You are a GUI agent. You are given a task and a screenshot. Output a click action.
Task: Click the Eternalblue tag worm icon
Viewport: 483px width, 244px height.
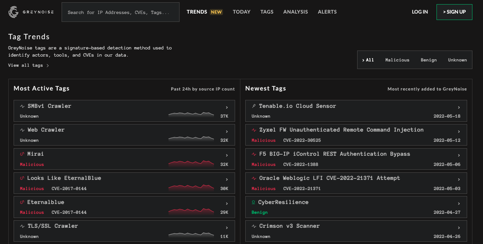click(22, 203)
